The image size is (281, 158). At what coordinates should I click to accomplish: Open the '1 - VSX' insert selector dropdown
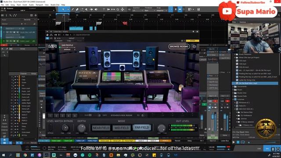(67, 35)
